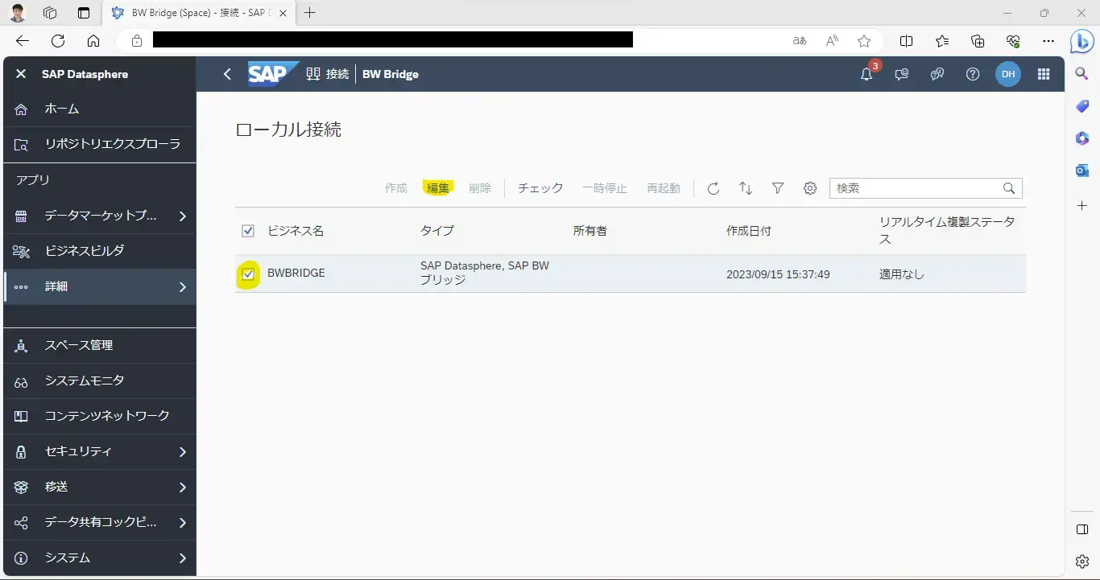Open table column settings gear
Image resolution: width=1100 pixels, height=580 pixels.
point(810,188)
